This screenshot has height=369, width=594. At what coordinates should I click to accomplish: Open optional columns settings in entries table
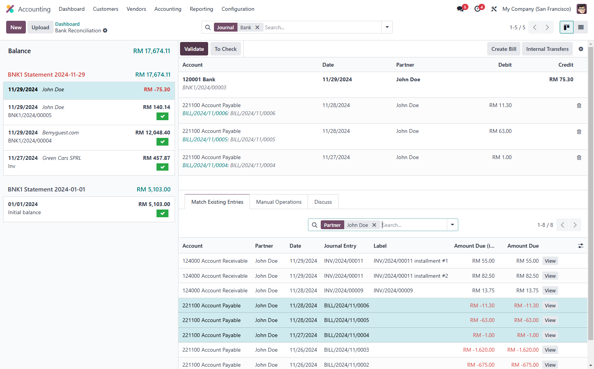[581, 246]
